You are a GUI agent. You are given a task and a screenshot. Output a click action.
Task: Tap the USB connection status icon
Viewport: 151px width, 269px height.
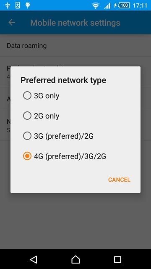point(8,5)
